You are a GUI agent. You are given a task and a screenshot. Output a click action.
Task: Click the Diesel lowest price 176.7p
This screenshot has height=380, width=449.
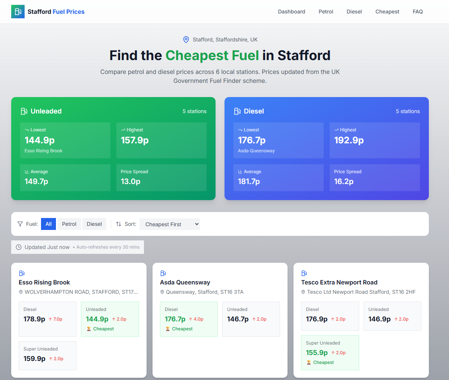[252, 140]
